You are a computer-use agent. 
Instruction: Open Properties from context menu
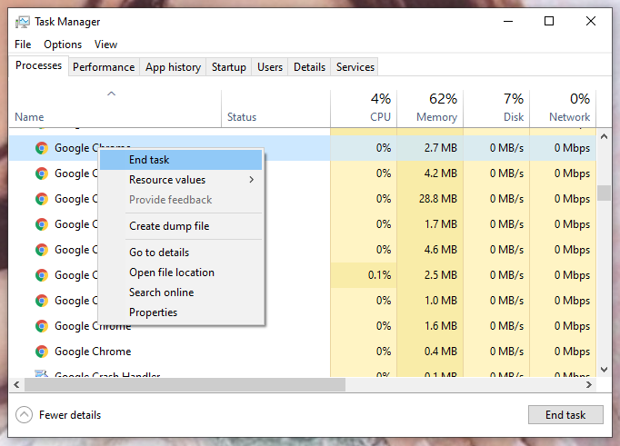(181, 312)
